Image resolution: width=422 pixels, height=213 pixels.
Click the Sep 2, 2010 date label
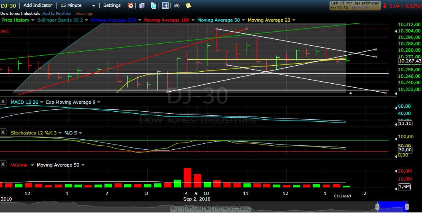(x=197, y=199)
